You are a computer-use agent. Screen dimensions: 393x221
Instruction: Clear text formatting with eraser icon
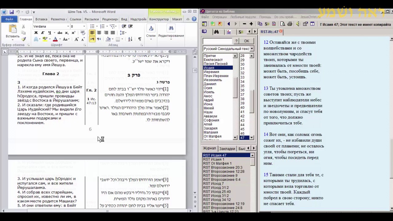(x=83, y=33)
